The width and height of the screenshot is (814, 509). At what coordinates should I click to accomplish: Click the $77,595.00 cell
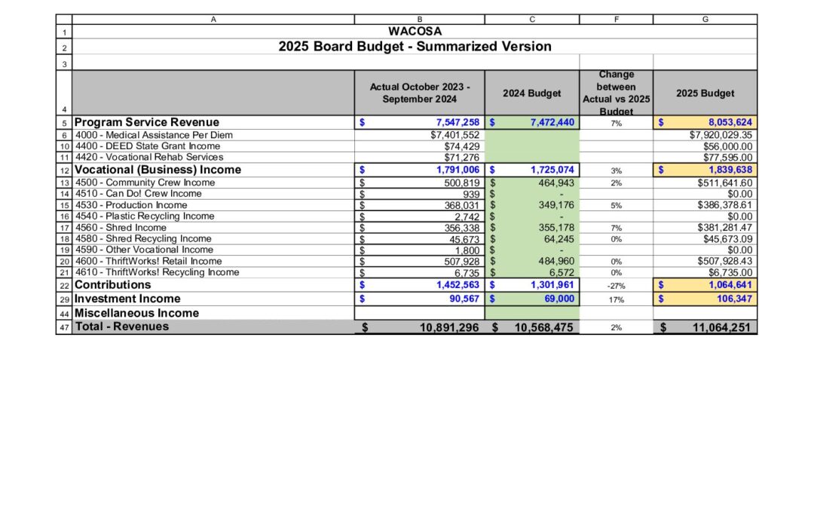pyautogui.click(x=705, y=158)
